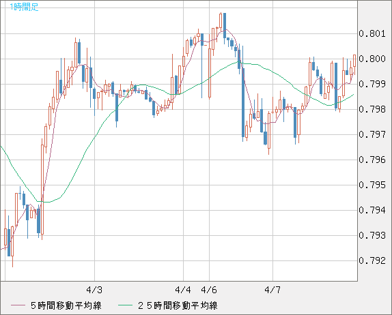Click the 4/3 date axis label
392x315 pixels.
pyautogui.click(x=94, y=290)
